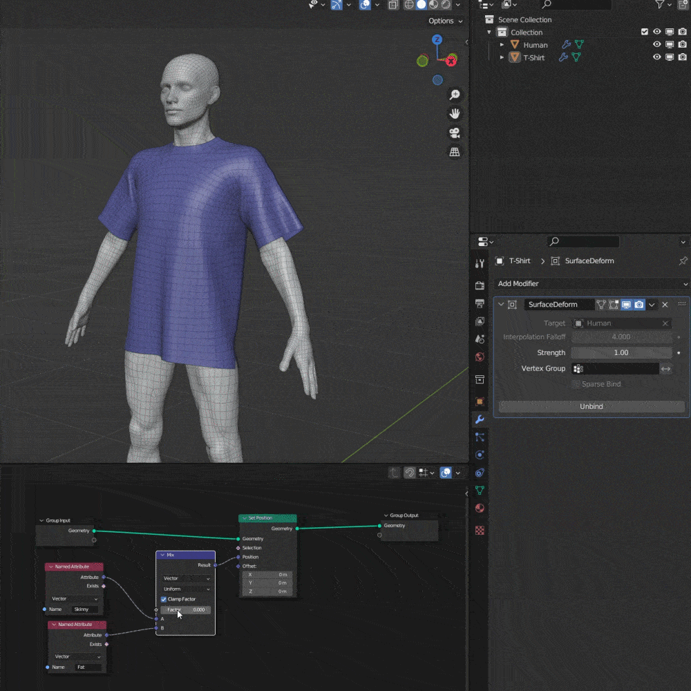The height and width of the screenshot is (691, 691).
Task: Open the Particles properties tab
Action: [480, 437]
